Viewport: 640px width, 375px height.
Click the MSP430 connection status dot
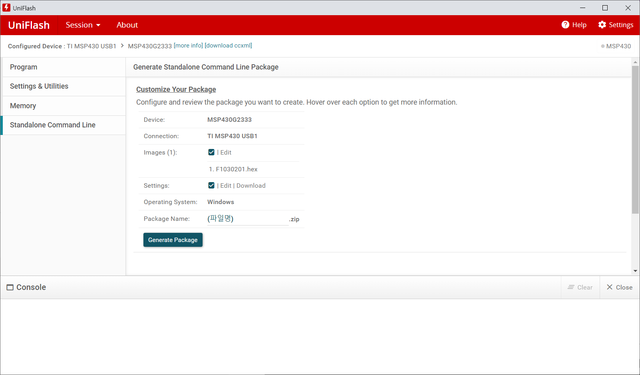603,46
